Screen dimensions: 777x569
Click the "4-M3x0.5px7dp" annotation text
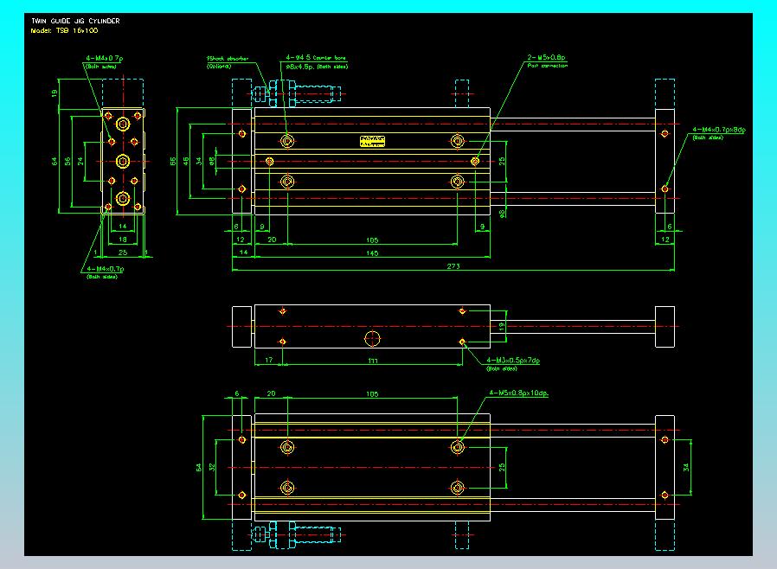514,360
